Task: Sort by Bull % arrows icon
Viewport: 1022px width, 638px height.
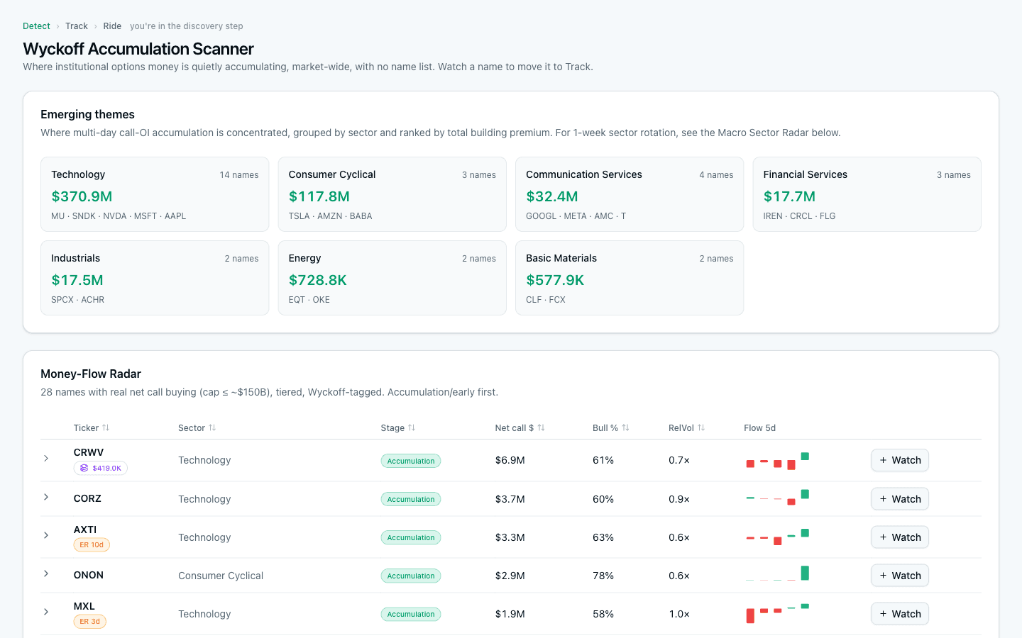Action: [625, 427]
